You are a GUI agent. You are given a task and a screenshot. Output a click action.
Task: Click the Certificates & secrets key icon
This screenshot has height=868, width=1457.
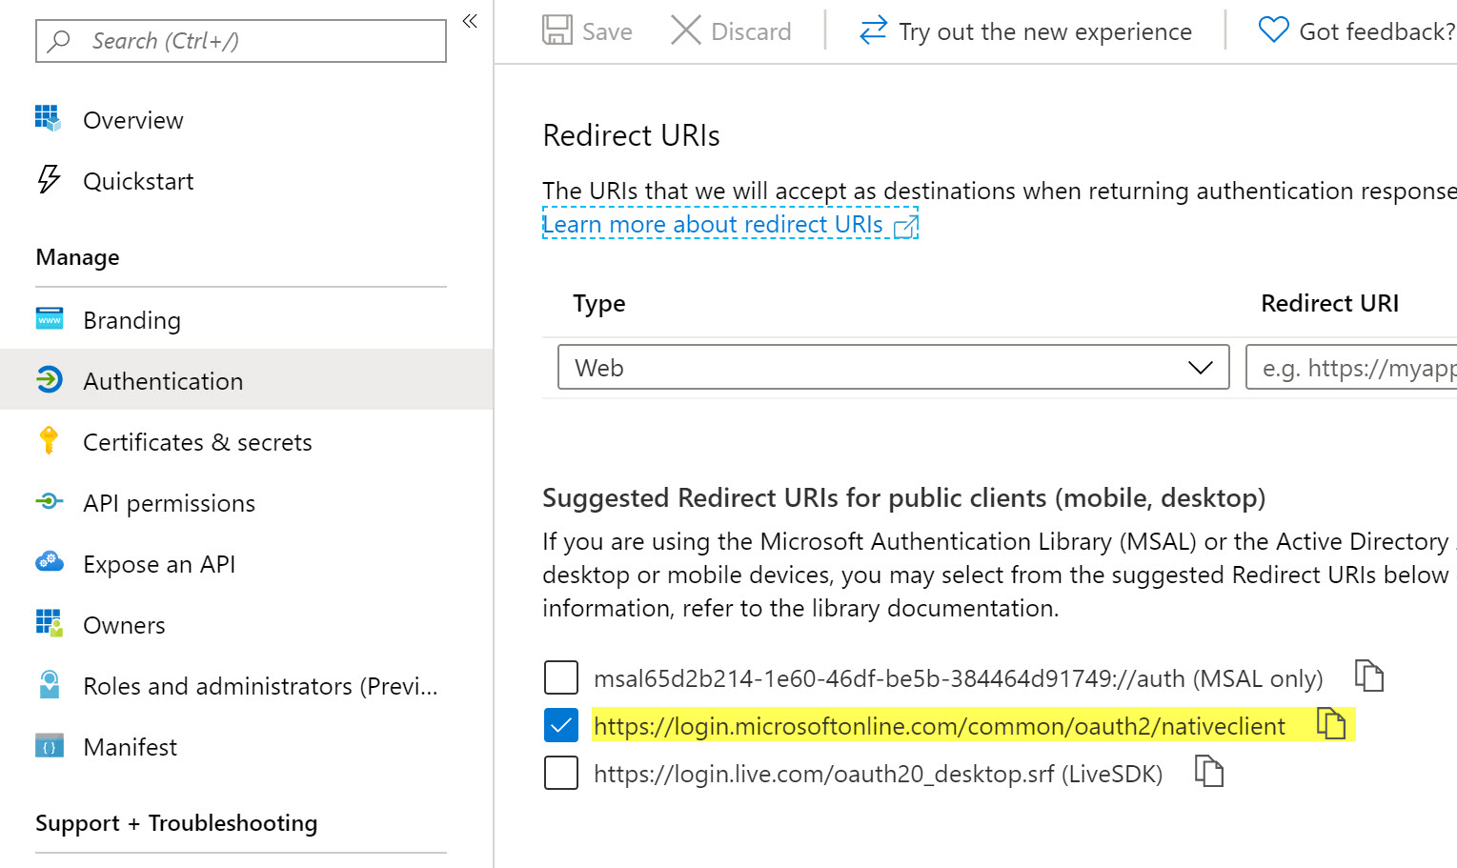[49, 441]
